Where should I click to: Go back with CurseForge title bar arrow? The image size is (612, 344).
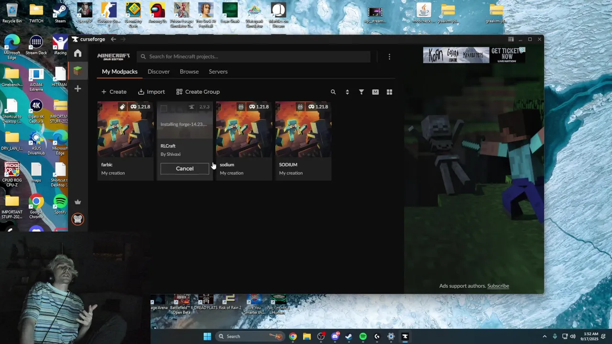click(x=113, y=39)
